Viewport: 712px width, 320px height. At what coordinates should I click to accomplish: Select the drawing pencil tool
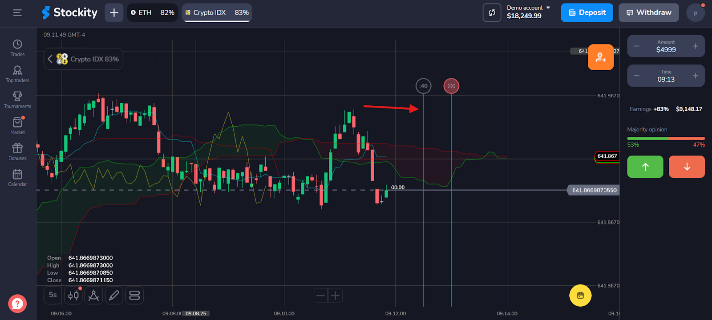tap(114, 295)
